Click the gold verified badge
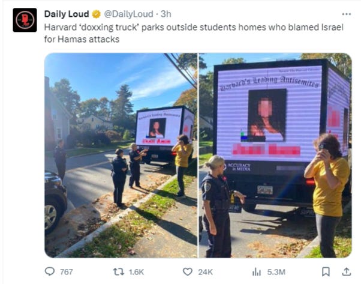The width and height of the screenshot is (361, 284). pos(96,14)
